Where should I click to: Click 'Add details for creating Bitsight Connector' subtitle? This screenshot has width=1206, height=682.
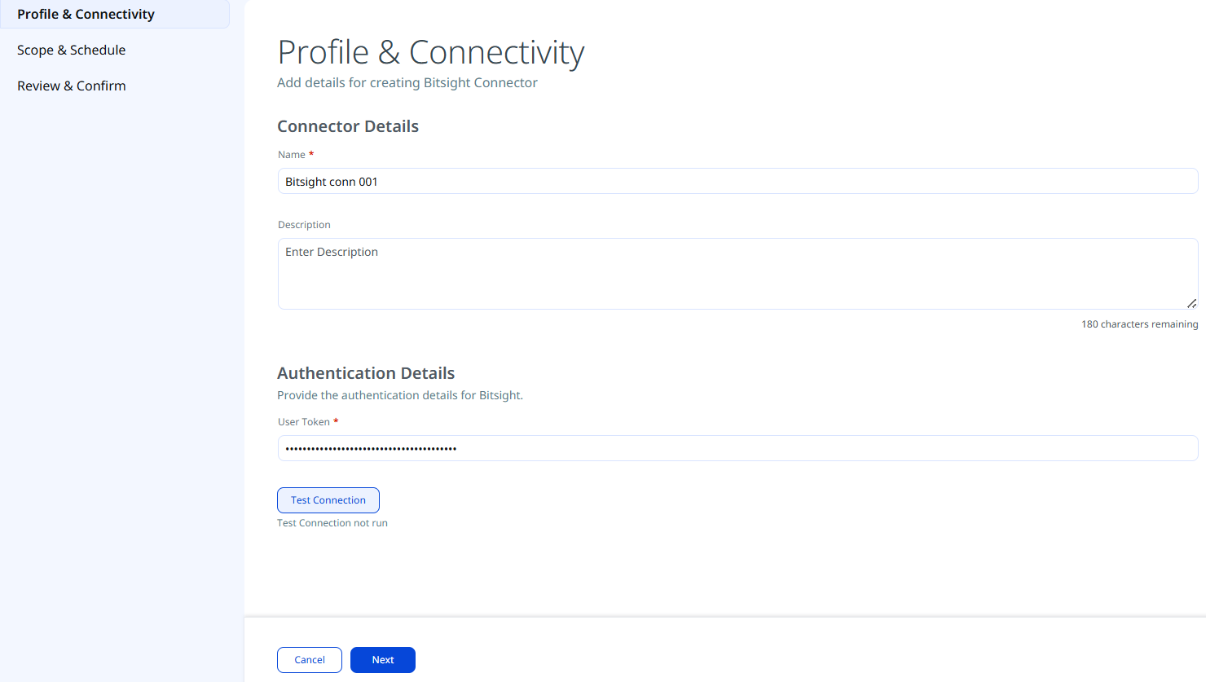tap(407, 83)
